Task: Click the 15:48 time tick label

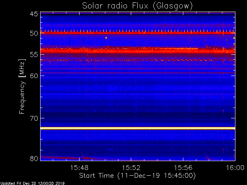Action: [x=79, y=168]
